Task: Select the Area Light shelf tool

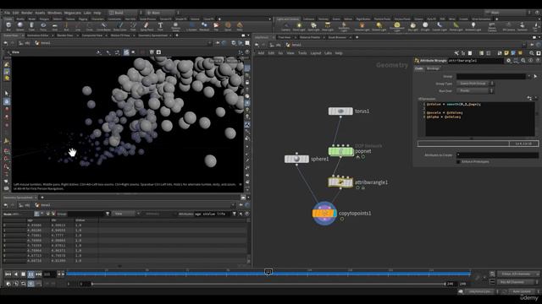Action: click(x=328, y=26)
